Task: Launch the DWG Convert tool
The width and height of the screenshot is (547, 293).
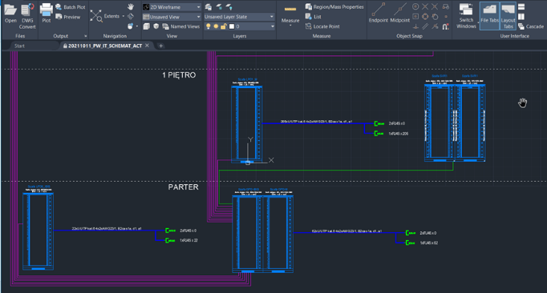Action: pos(27,16)
